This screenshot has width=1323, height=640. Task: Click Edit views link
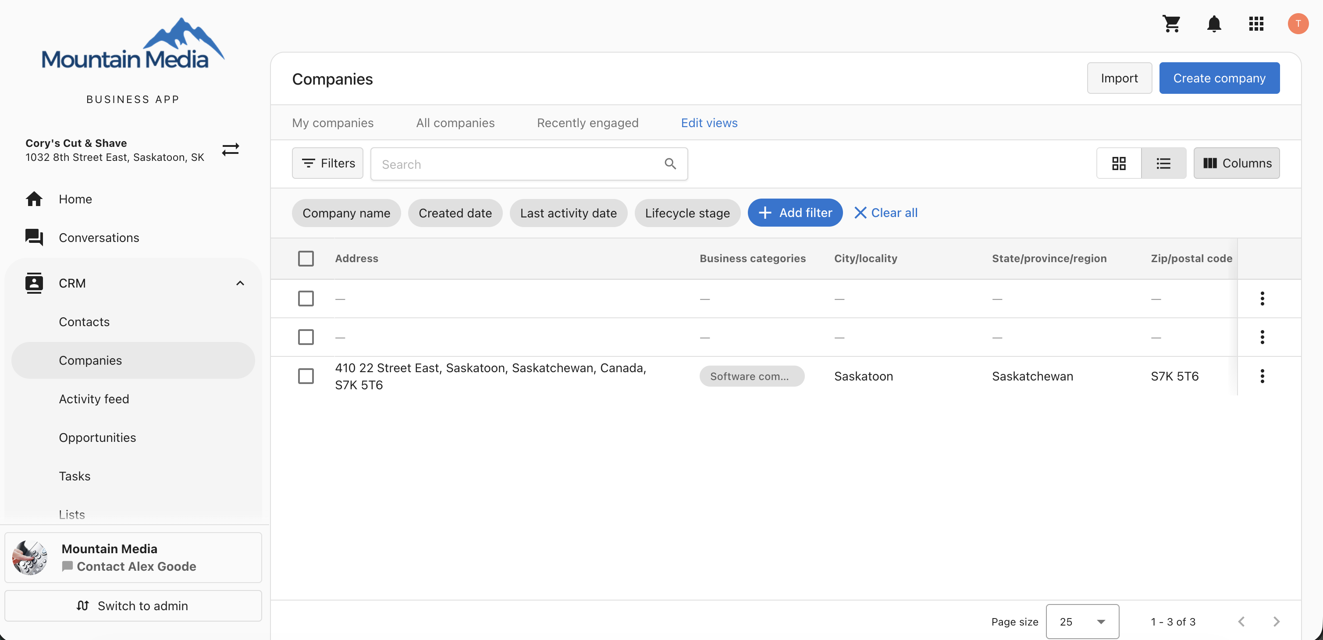[x=709, y=123]
